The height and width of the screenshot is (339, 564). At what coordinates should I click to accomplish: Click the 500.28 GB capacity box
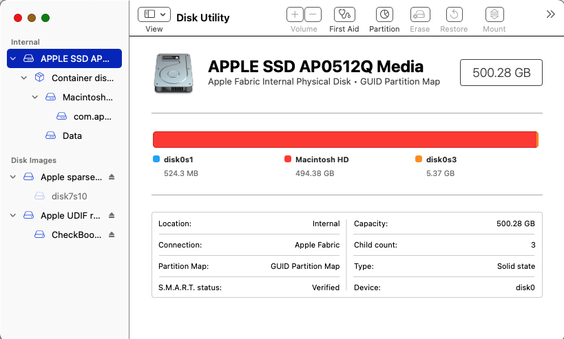point(501,73)
